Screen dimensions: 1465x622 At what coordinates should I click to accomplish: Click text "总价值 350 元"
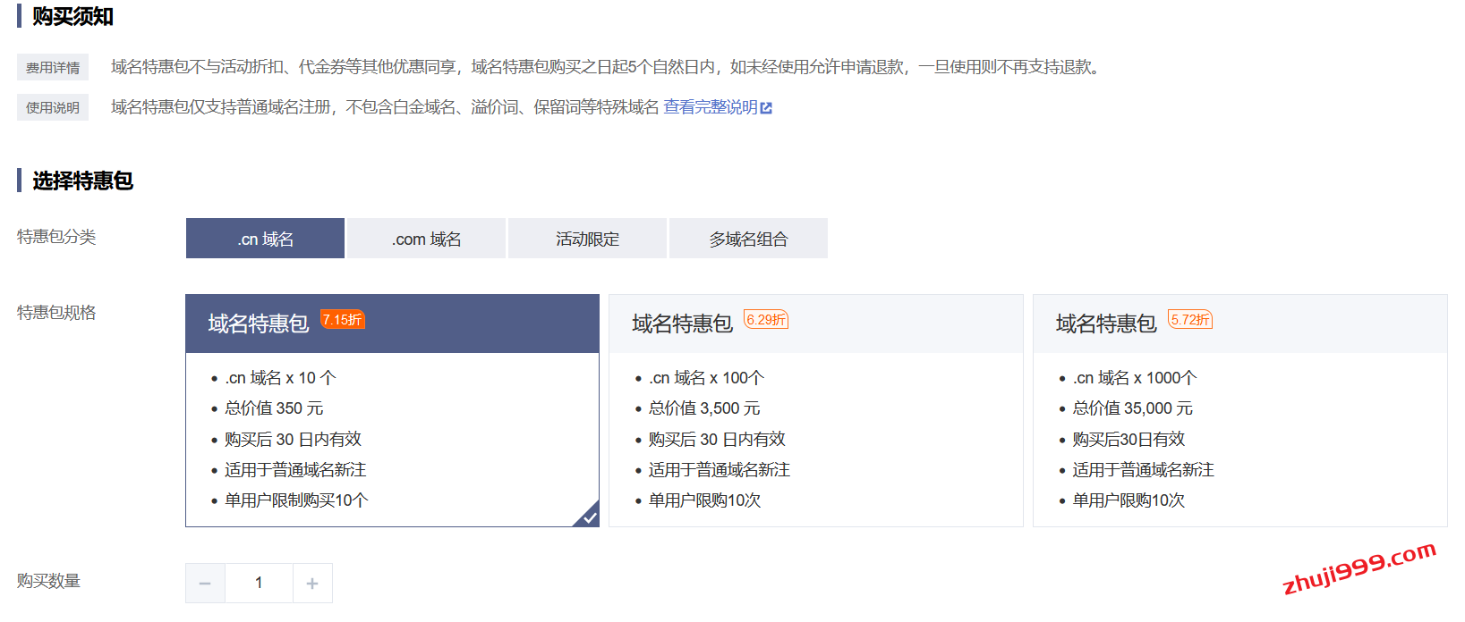(274, 408)
